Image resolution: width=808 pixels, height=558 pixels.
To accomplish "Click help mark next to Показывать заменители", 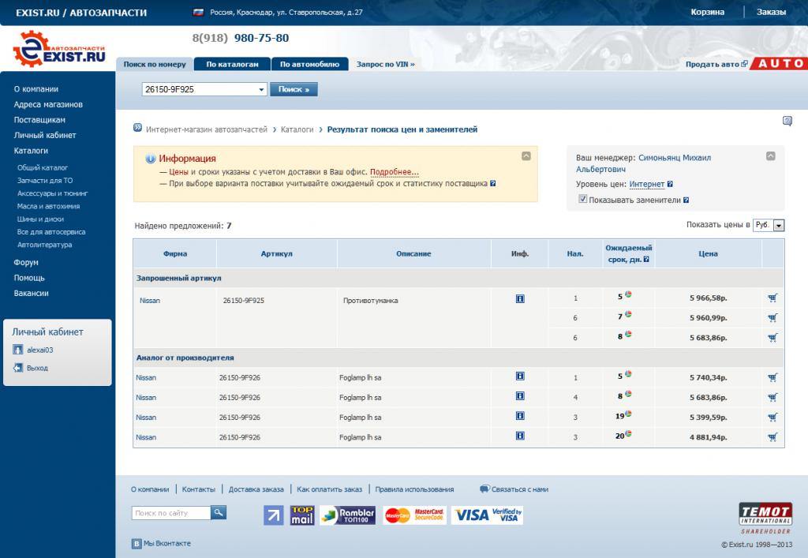I will (x=686, y=200).
